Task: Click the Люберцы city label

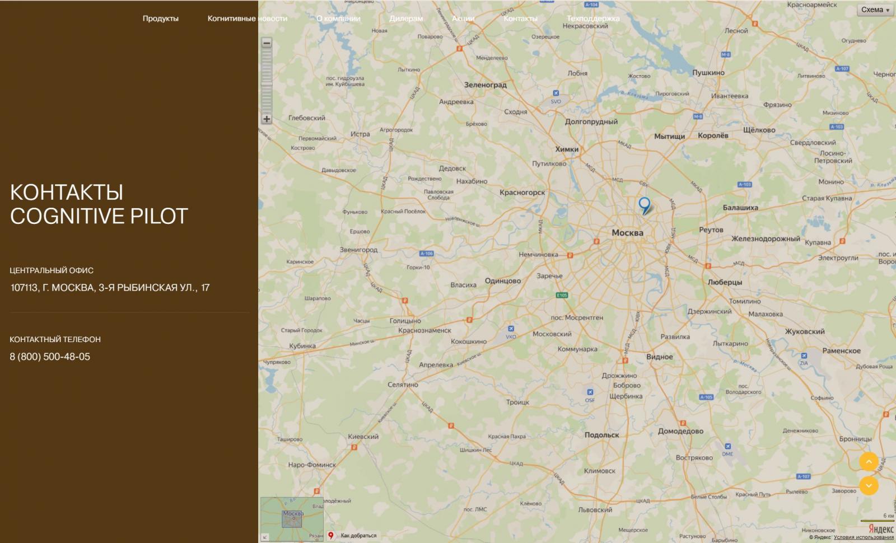Action: pos(725,282)
